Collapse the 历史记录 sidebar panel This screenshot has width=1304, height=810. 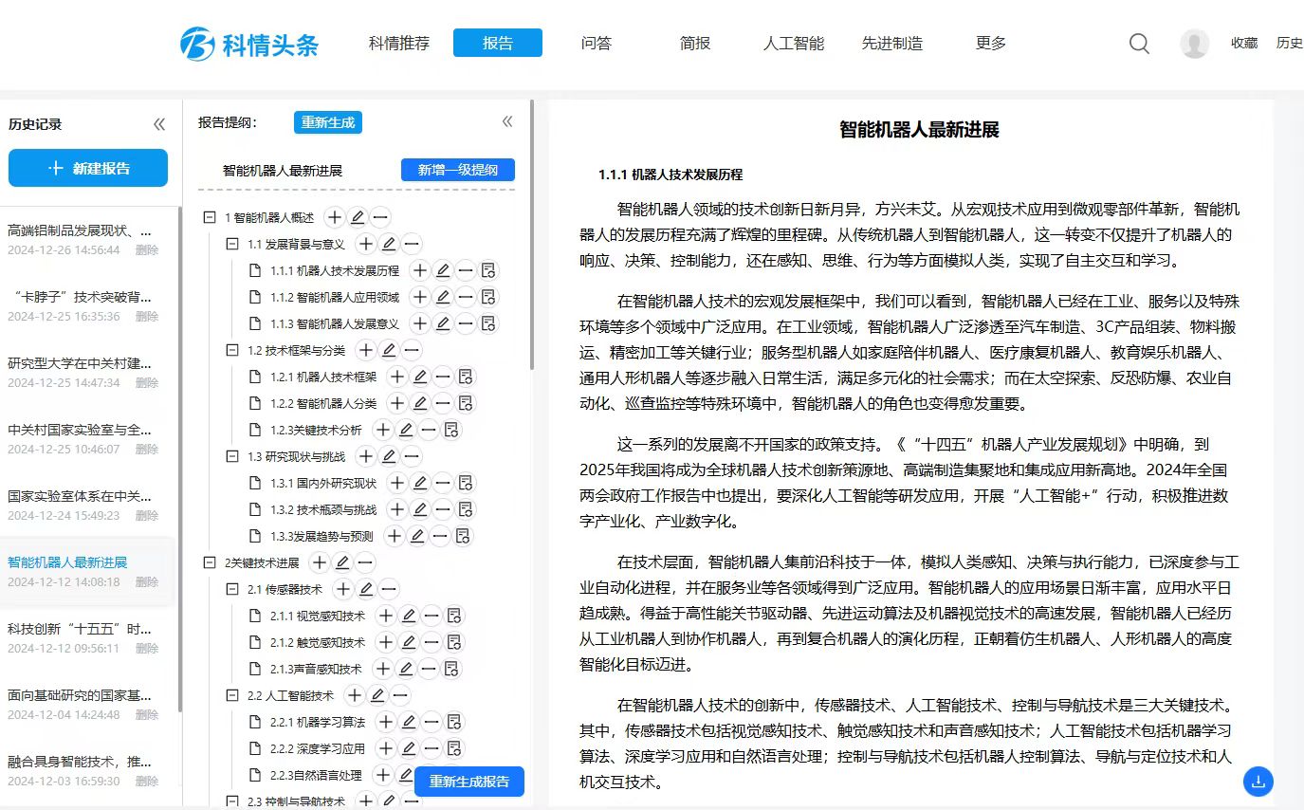click(159, 124)
